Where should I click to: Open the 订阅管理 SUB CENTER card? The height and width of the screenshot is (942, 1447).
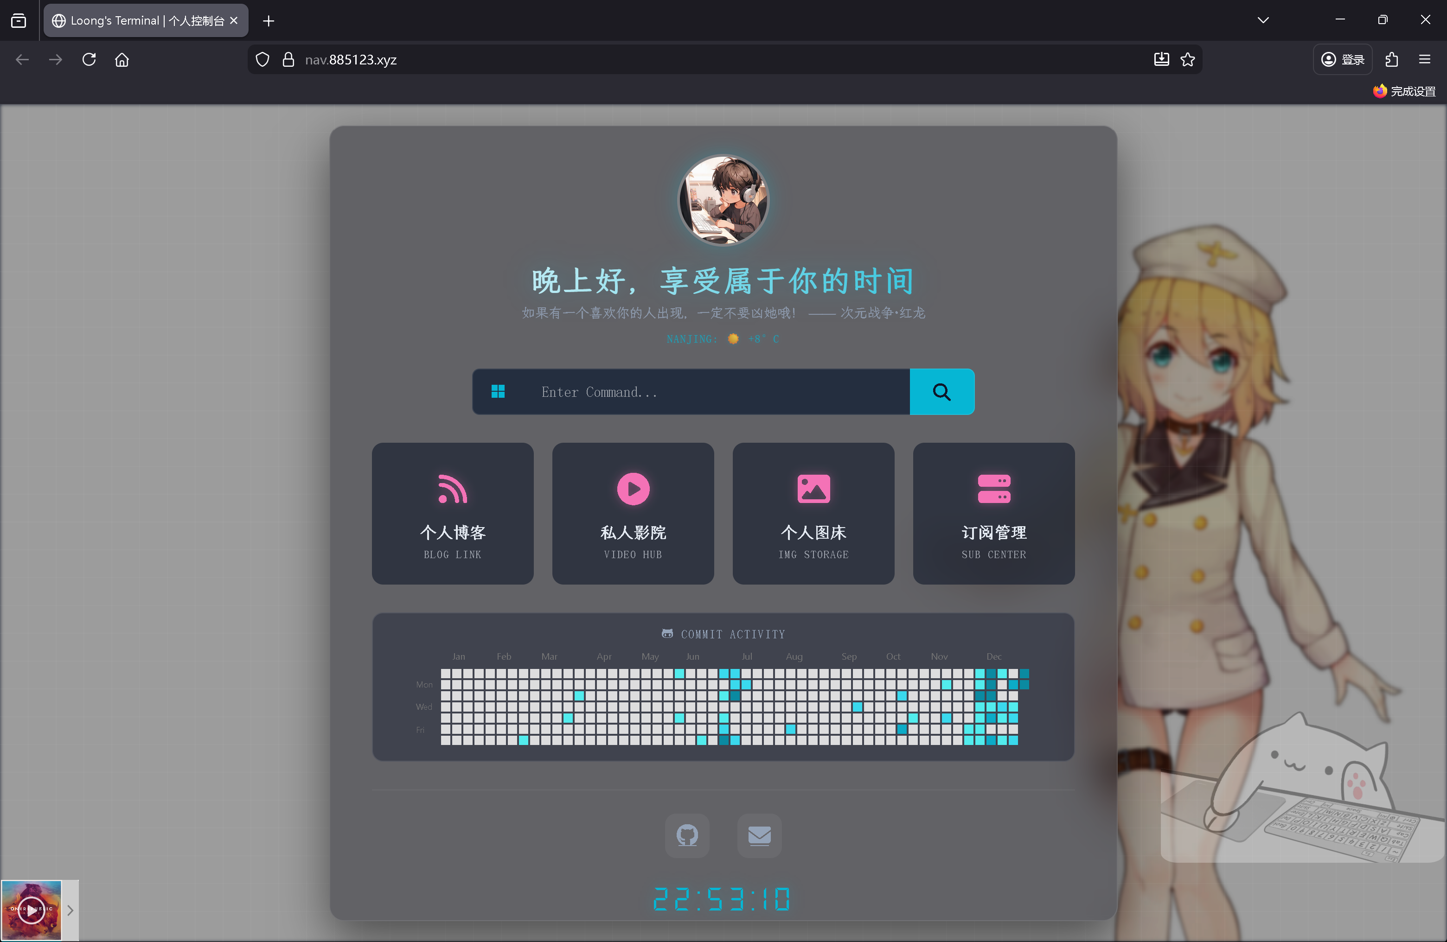tap(993, 514)
